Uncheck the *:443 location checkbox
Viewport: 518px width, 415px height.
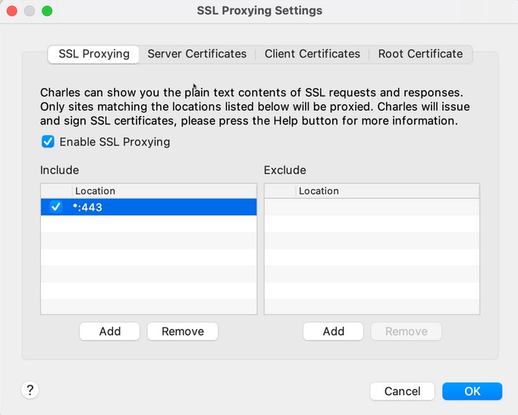click(55, 207)
